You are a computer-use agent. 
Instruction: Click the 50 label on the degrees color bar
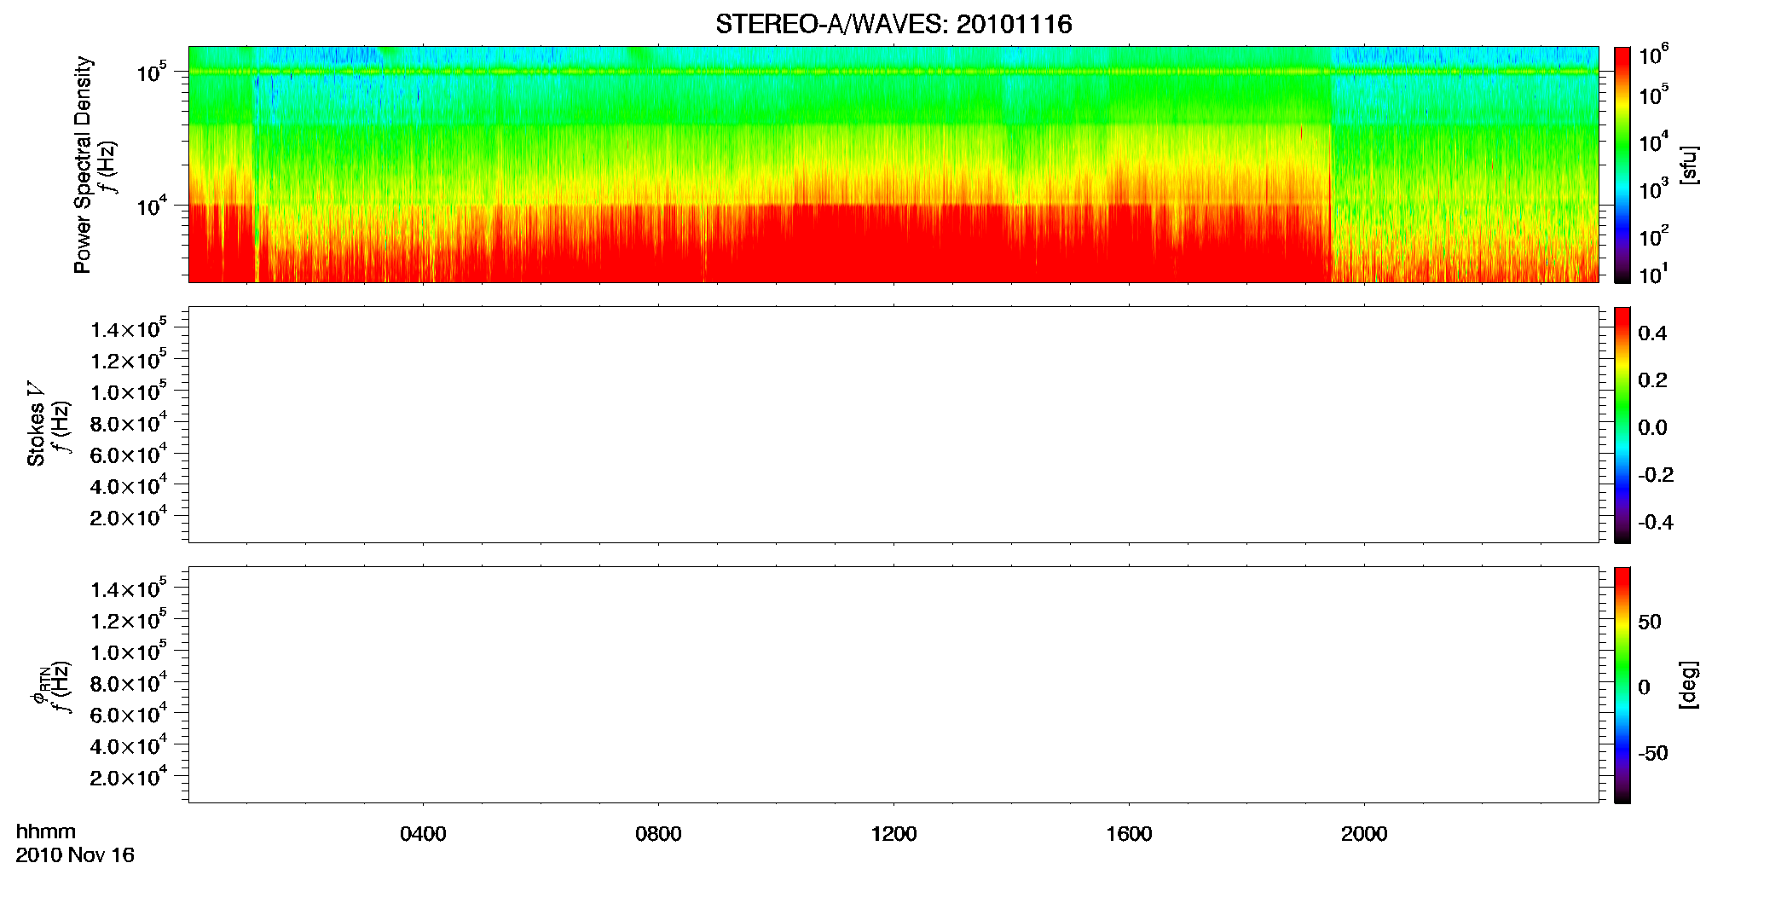(x=1650, y=622)
